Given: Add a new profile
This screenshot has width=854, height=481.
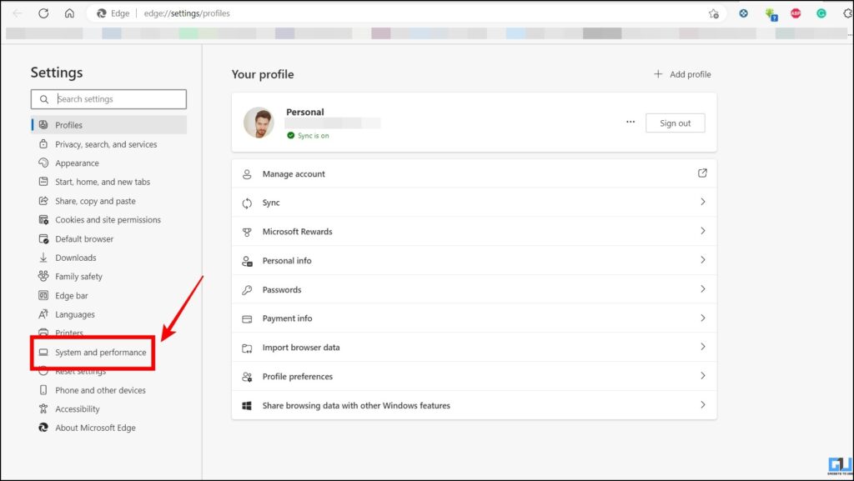Looking at the screenshot, I should pyautogui.click(x=682, y=74).
